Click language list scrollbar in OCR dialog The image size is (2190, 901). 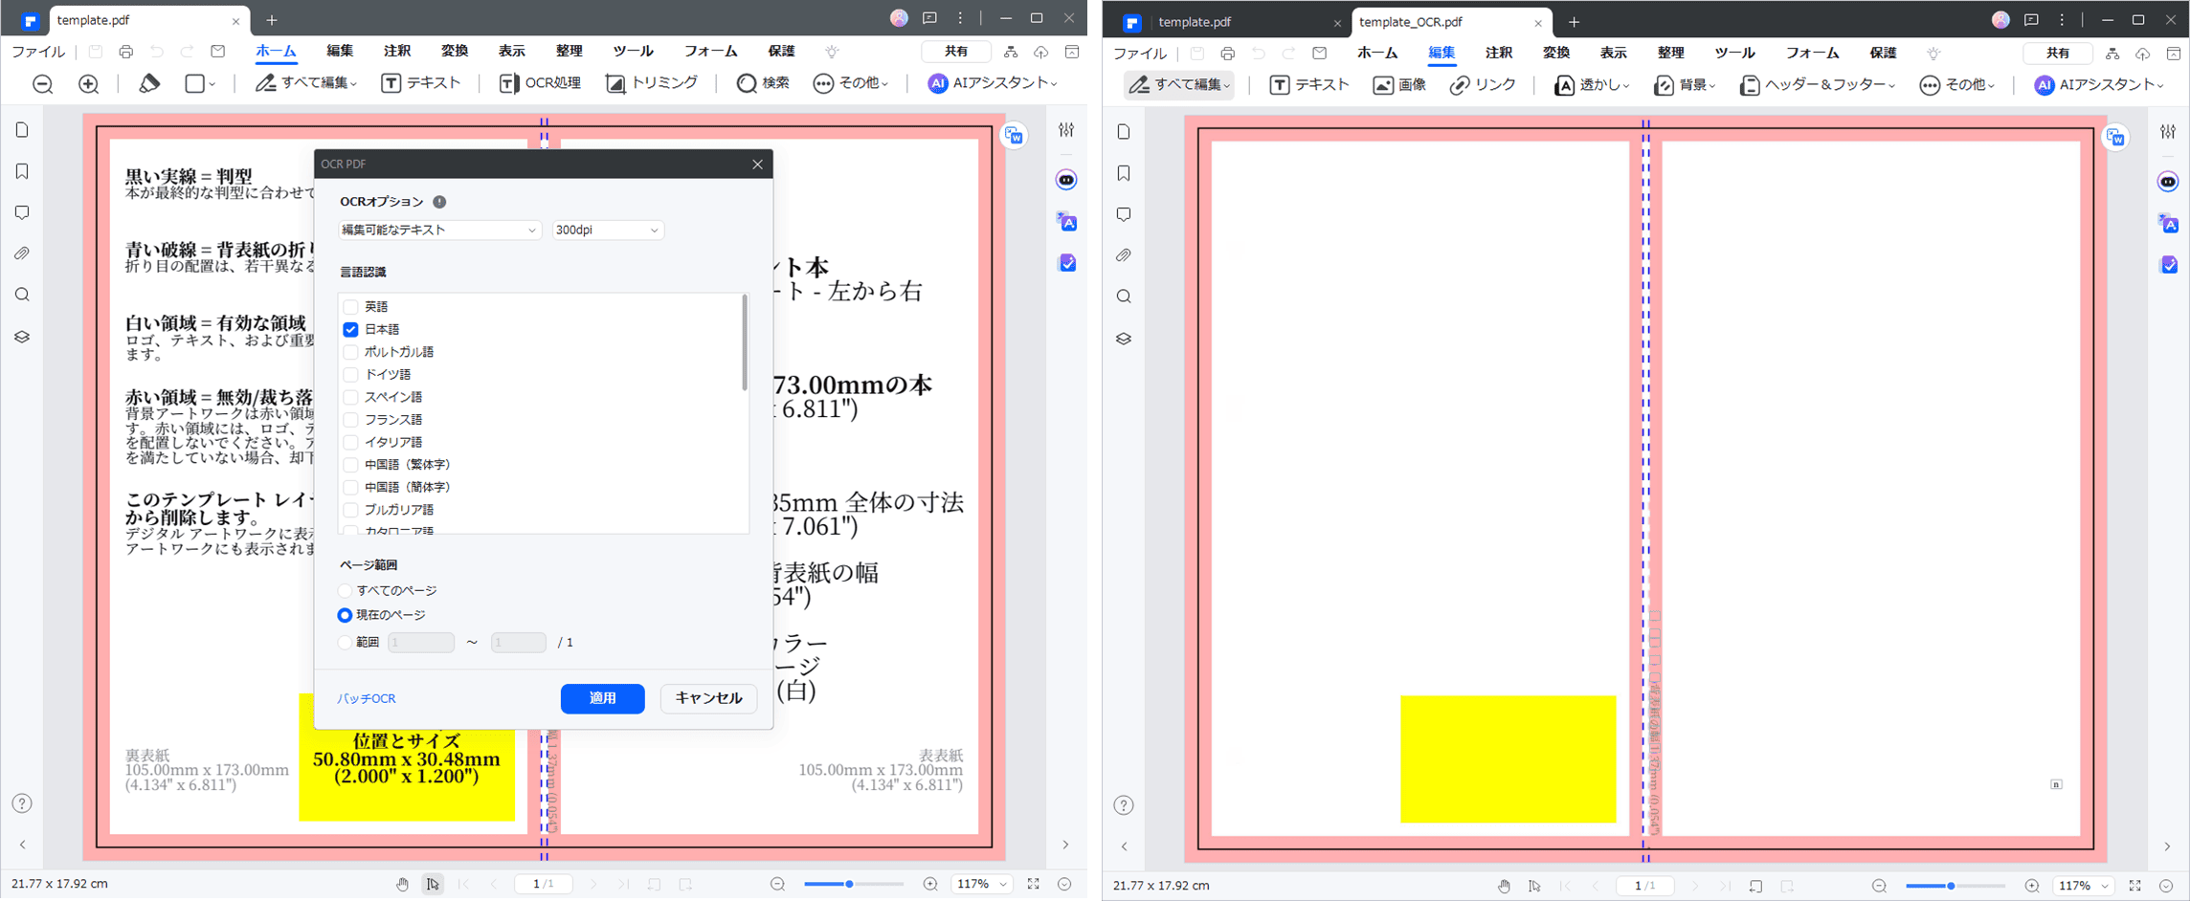(745, 342)
